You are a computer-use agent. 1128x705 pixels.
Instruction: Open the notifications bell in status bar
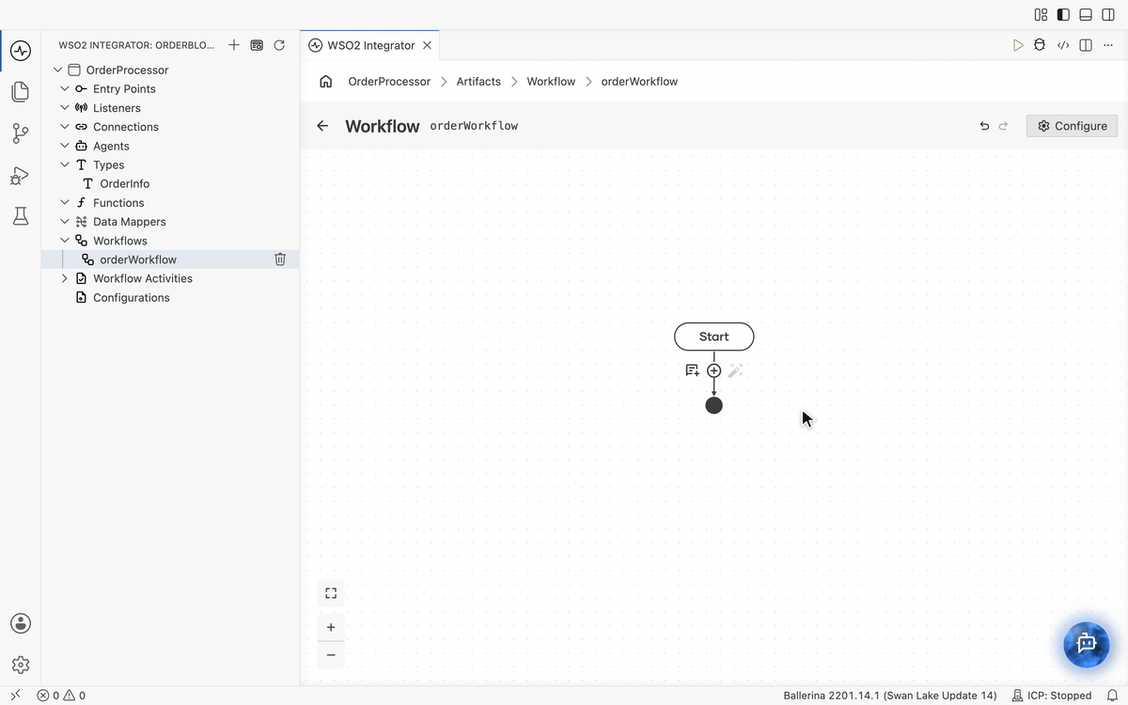1112,696
